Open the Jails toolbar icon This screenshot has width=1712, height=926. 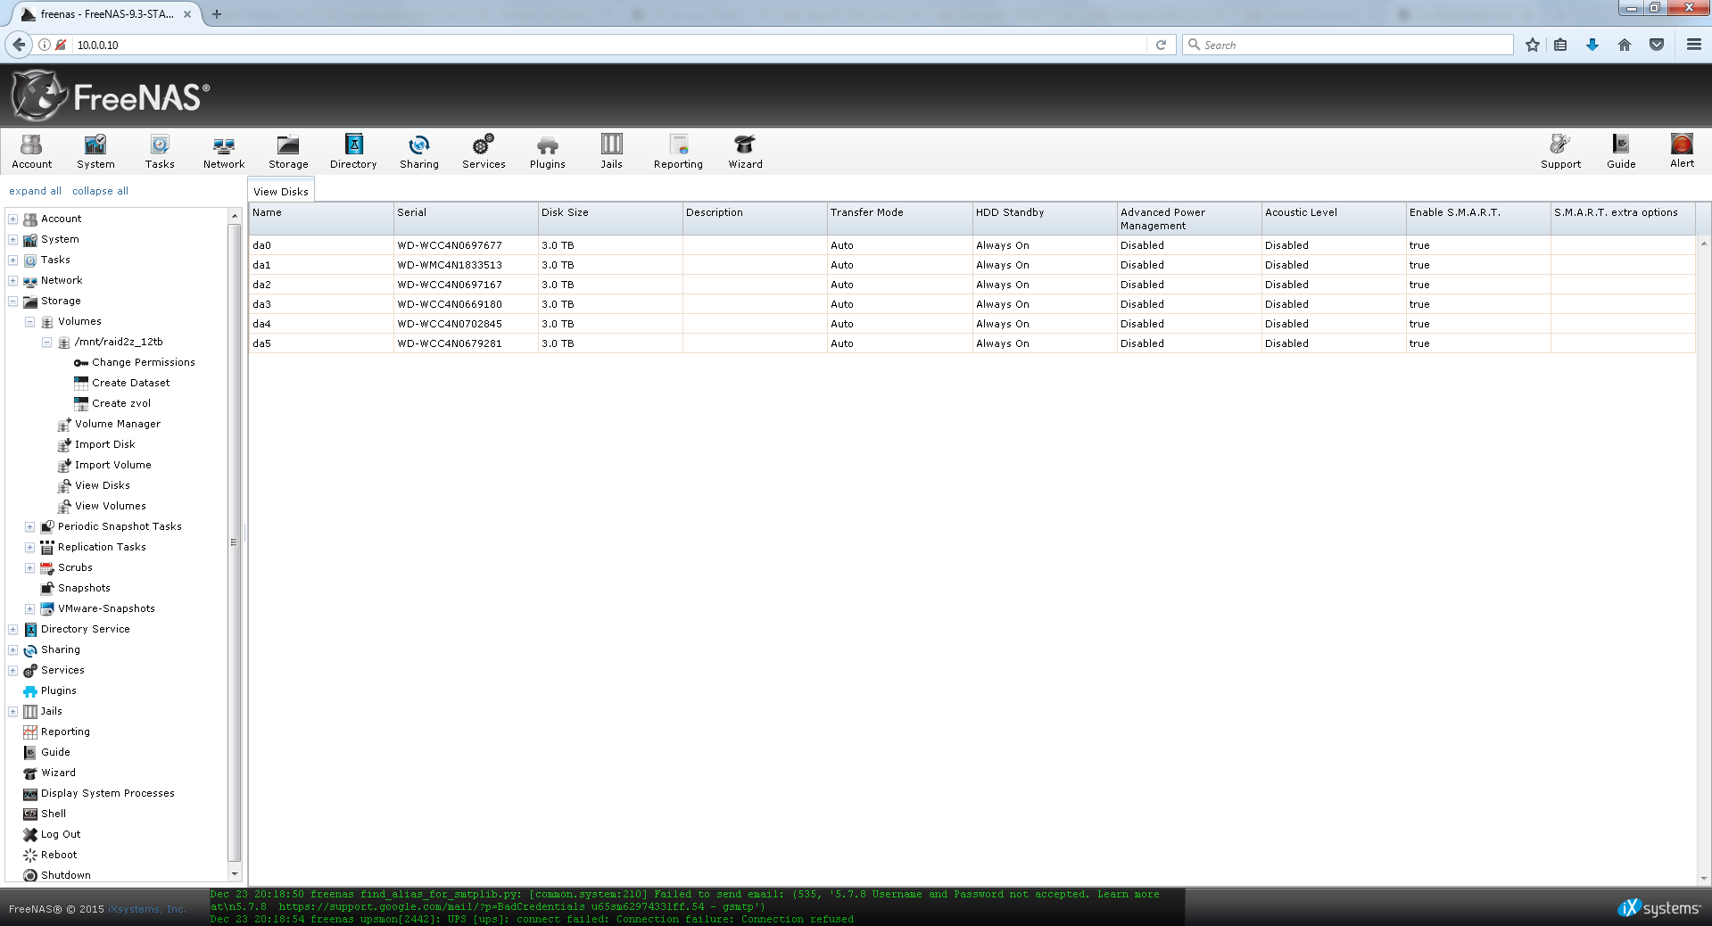tap(611, 151)
